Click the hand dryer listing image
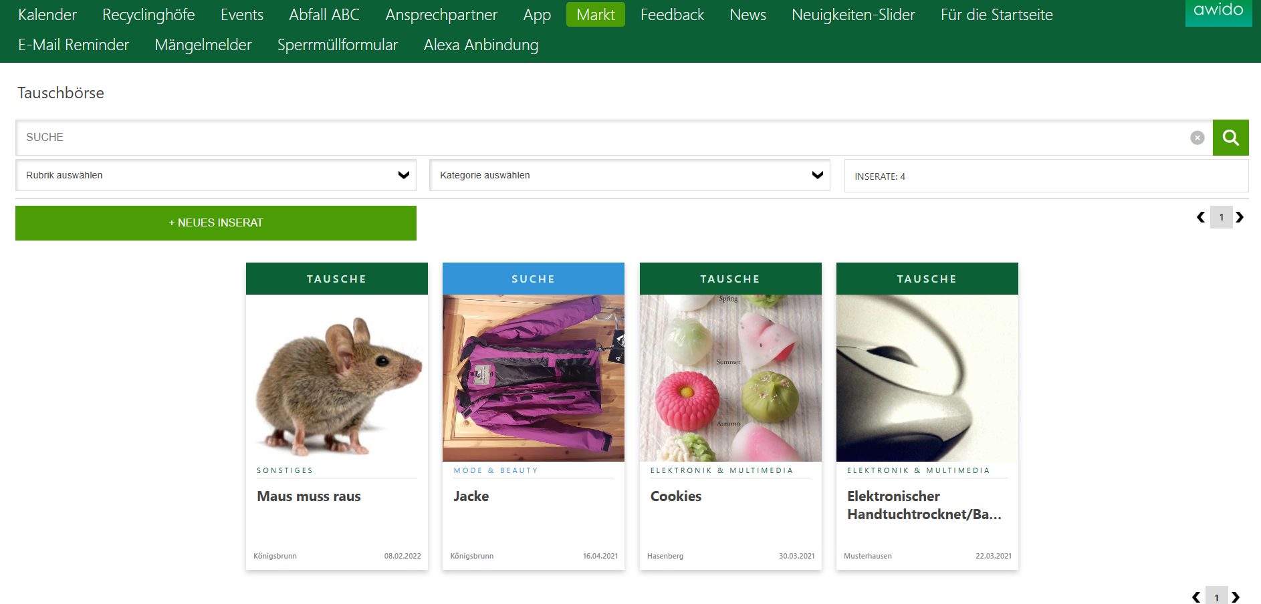1261x604 pixels. tap(927, 378)
